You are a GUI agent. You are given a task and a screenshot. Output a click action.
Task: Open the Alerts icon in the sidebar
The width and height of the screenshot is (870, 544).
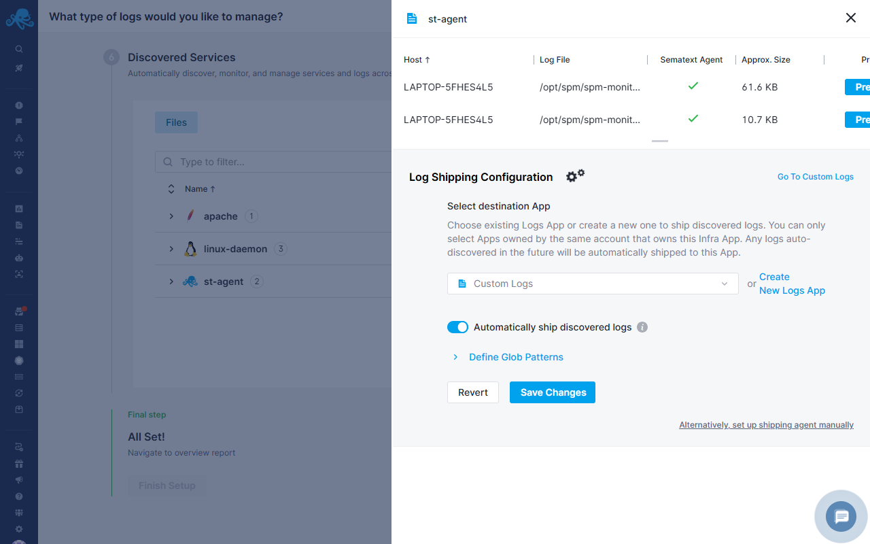(x=19, y=105)
